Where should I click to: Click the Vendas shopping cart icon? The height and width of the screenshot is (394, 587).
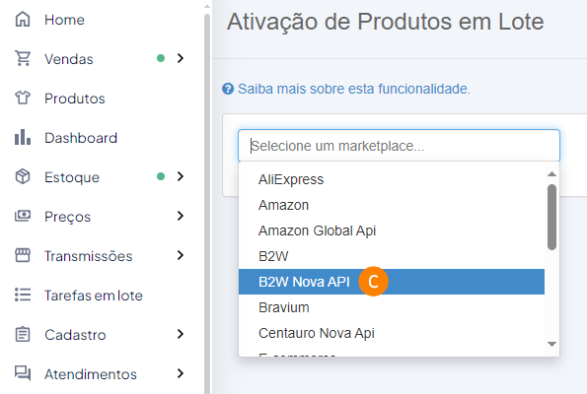point(23,58)
